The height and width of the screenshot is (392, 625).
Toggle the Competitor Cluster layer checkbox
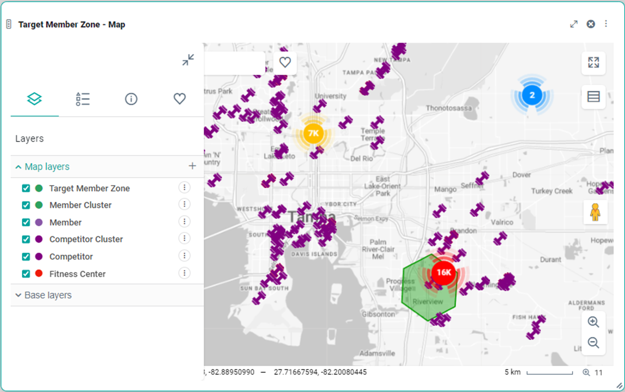point(26,239)
